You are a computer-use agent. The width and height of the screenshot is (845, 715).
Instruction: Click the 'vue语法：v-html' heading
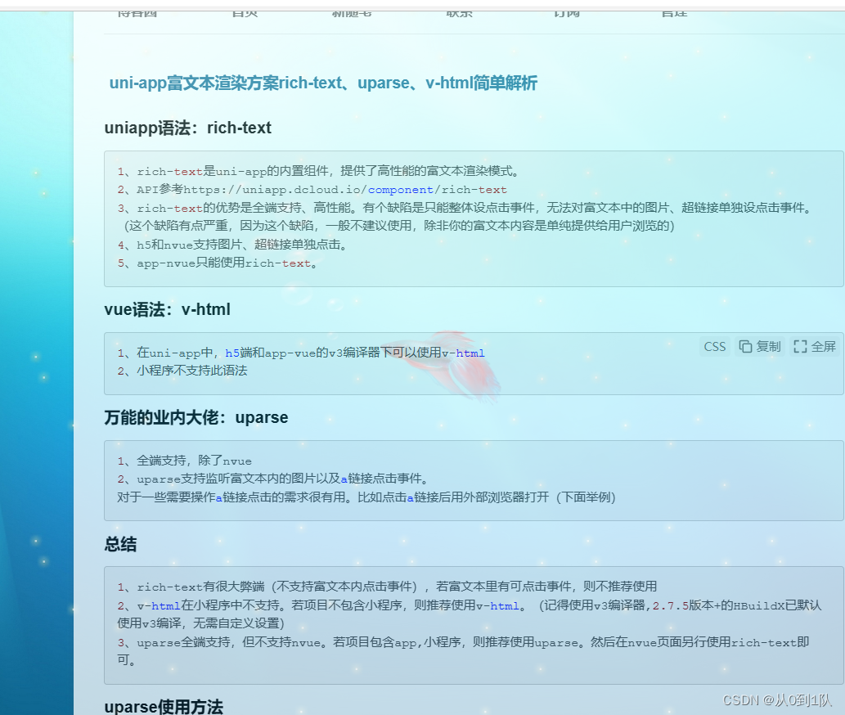(x=167, y=309)
